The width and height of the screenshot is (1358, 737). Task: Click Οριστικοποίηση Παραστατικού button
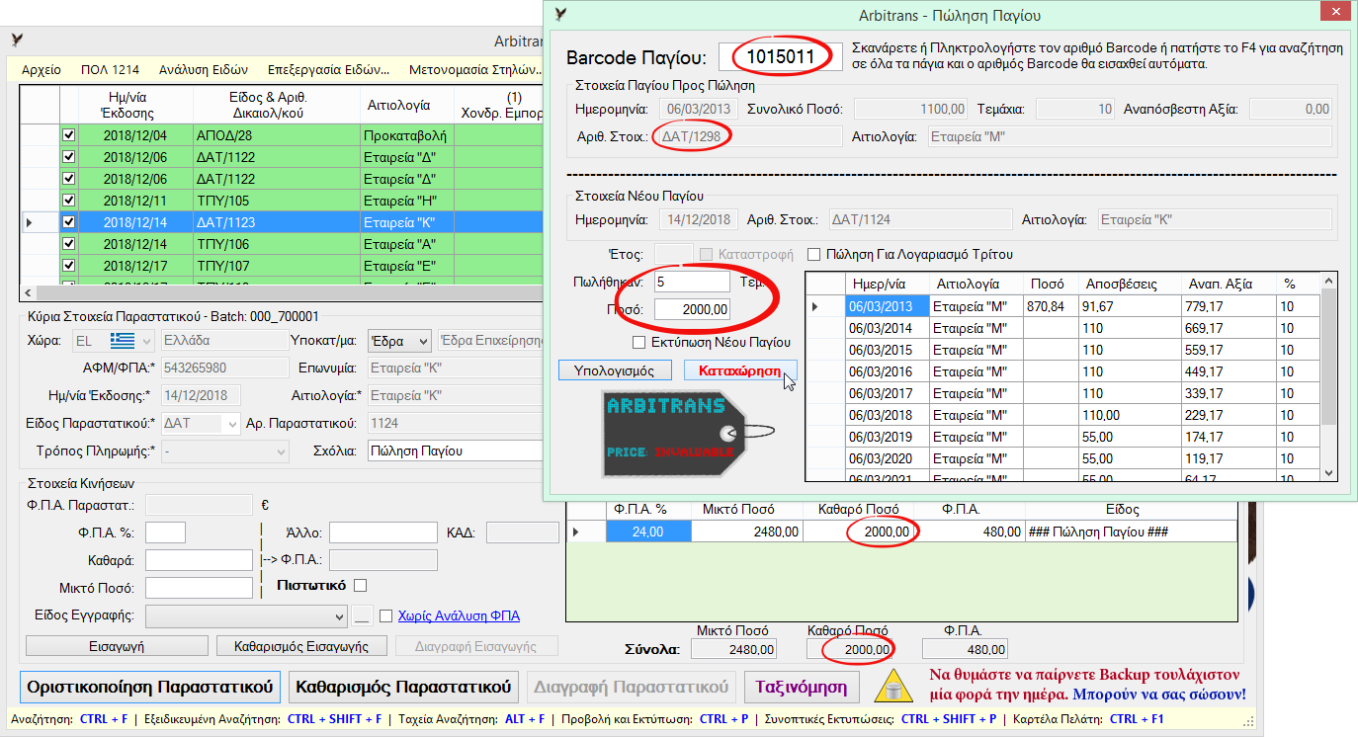[x=149, y=686]
